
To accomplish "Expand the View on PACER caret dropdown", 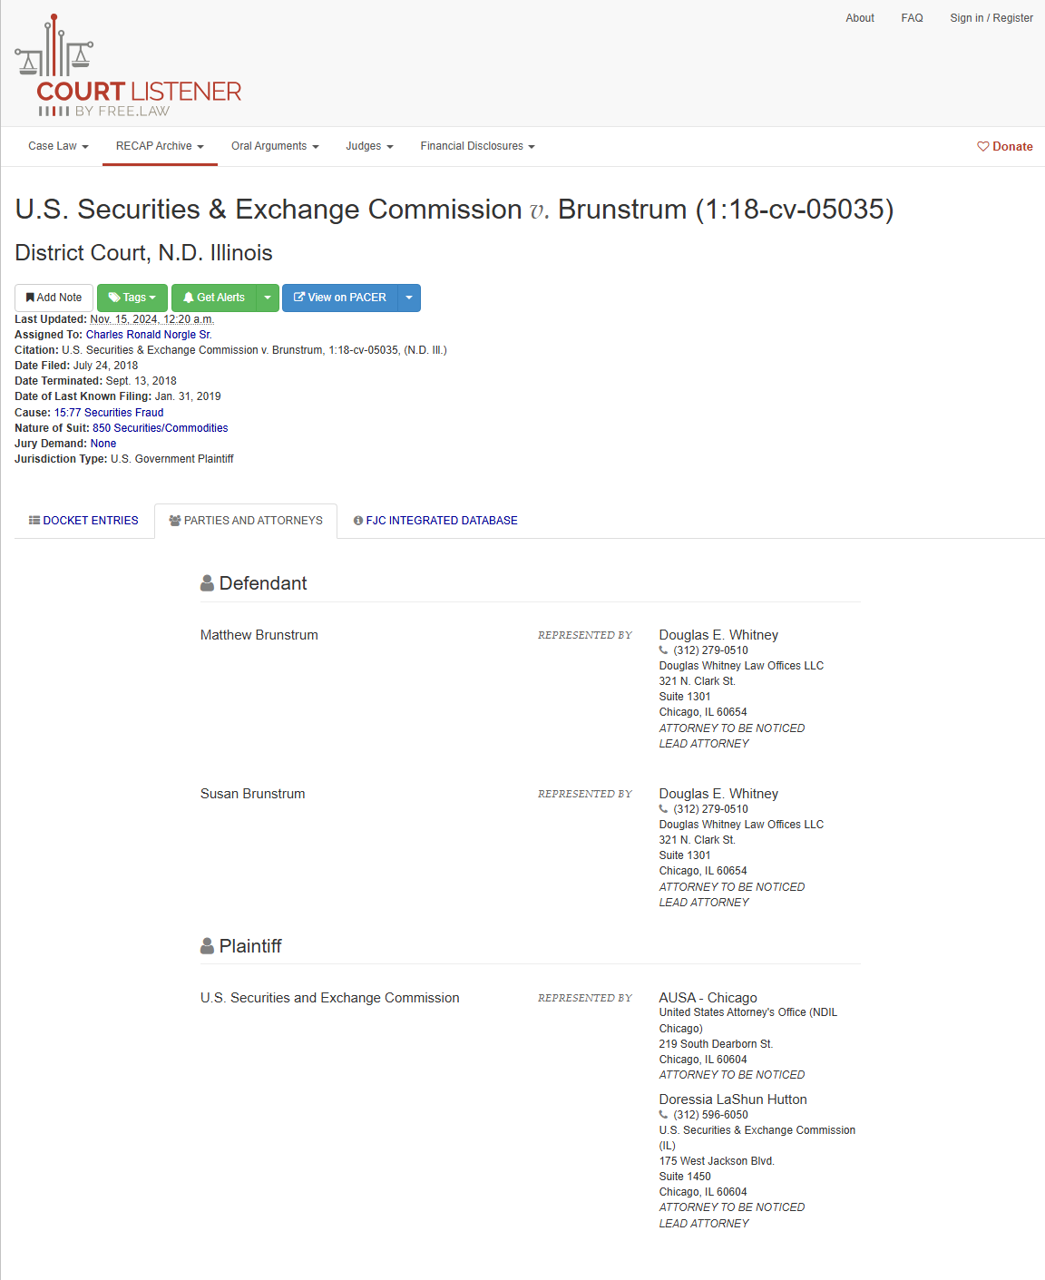I will tap(409, 298).
